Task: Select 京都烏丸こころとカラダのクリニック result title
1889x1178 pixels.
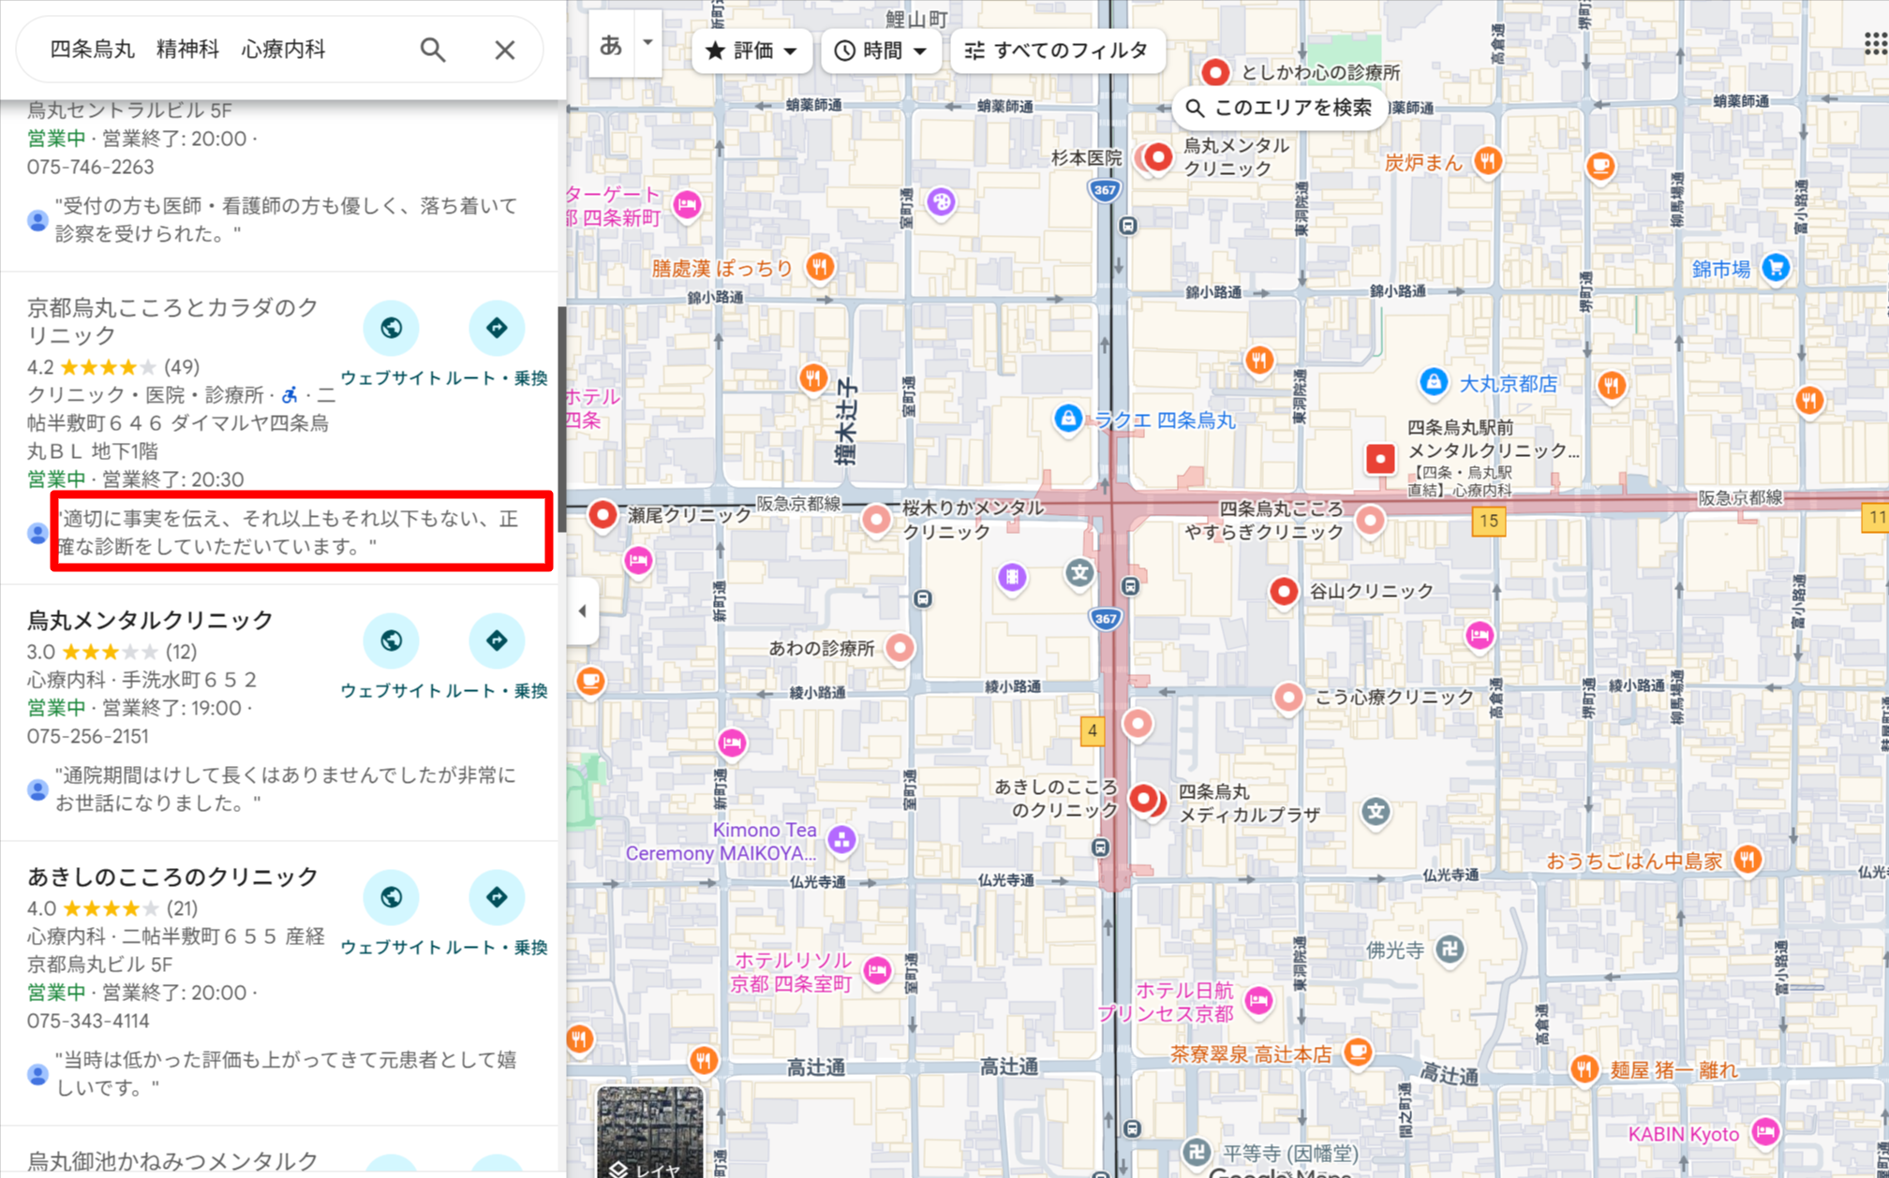Action: tap(172, 321)
